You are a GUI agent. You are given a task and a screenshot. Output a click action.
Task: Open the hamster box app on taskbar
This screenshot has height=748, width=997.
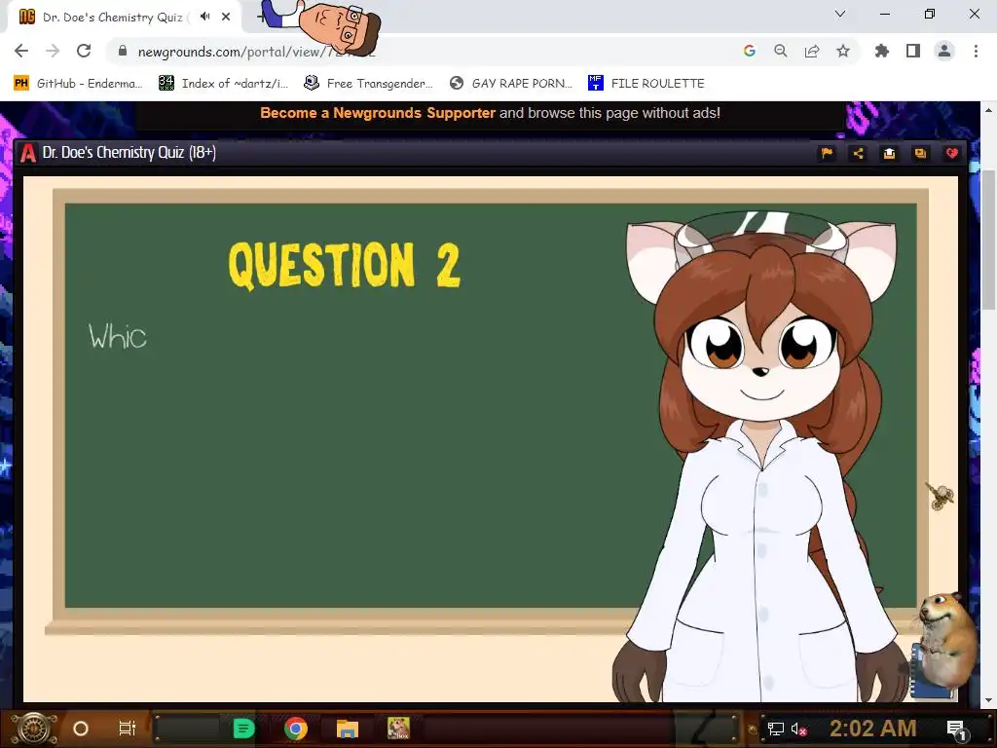pos(398,729)
